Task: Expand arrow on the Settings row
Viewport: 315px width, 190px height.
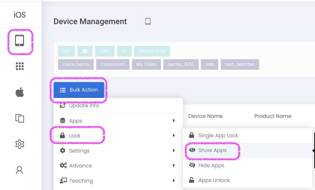Action: point(174,150)
